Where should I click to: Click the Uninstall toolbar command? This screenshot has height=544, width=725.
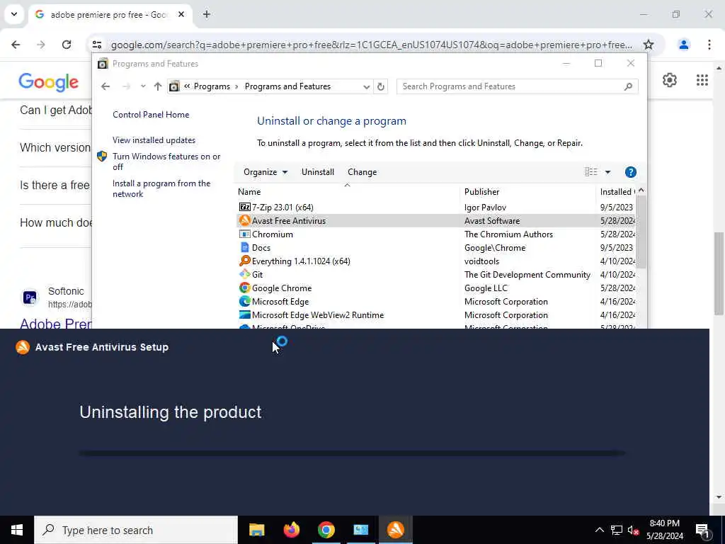coord(318,172)
